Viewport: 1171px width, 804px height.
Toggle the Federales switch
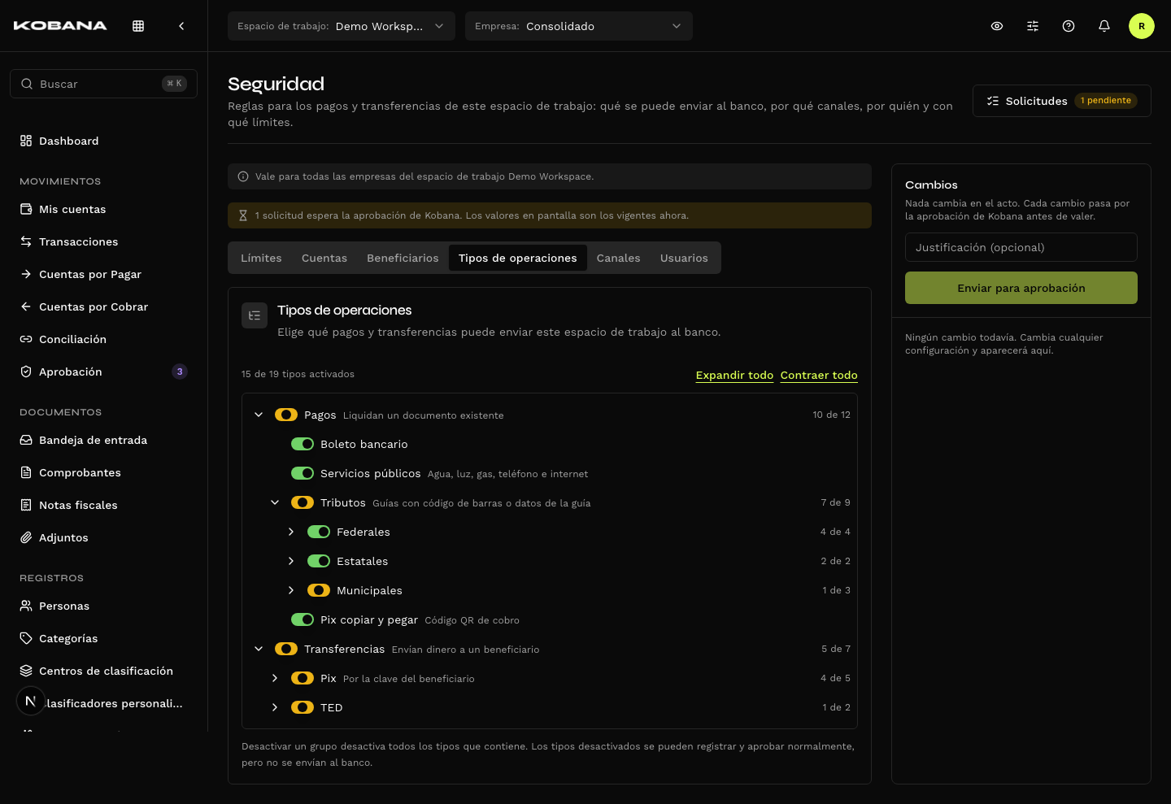tap(319, 532)
